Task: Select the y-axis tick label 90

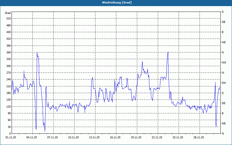Action: 9,113
